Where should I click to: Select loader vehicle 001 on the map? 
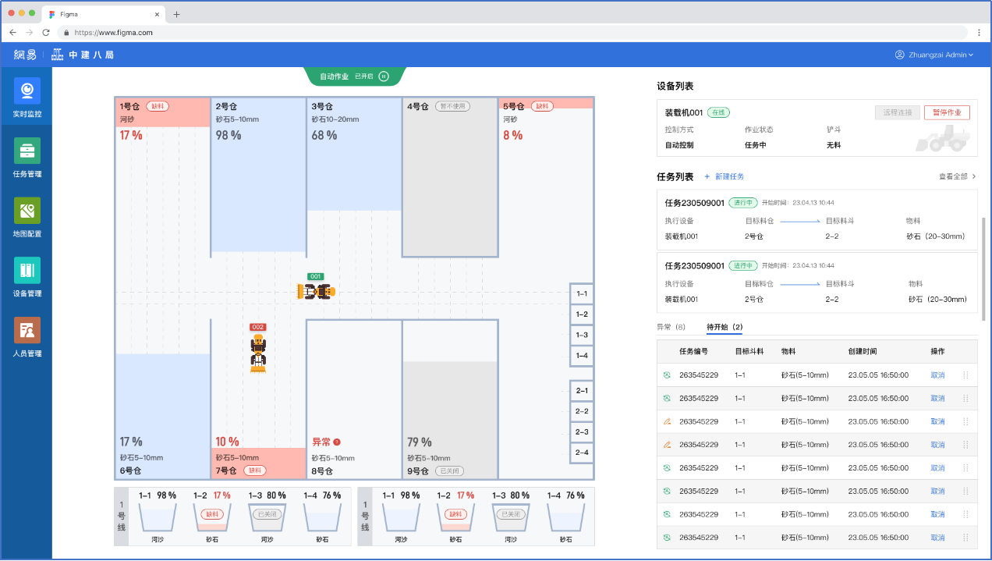coord(316,291)
